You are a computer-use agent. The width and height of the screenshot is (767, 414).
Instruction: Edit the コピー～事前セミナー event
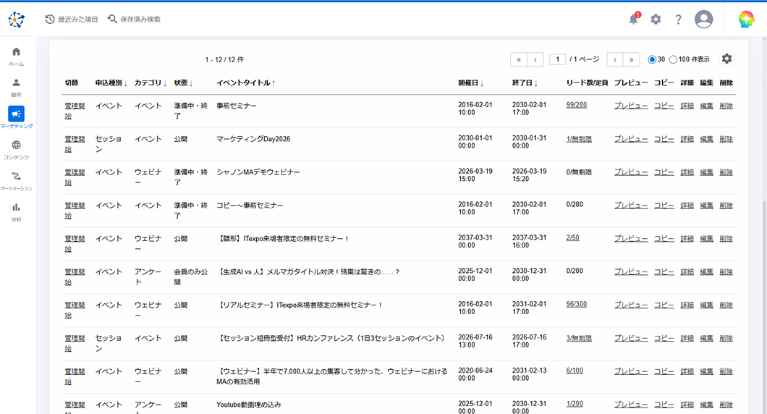tap(706, 206)
